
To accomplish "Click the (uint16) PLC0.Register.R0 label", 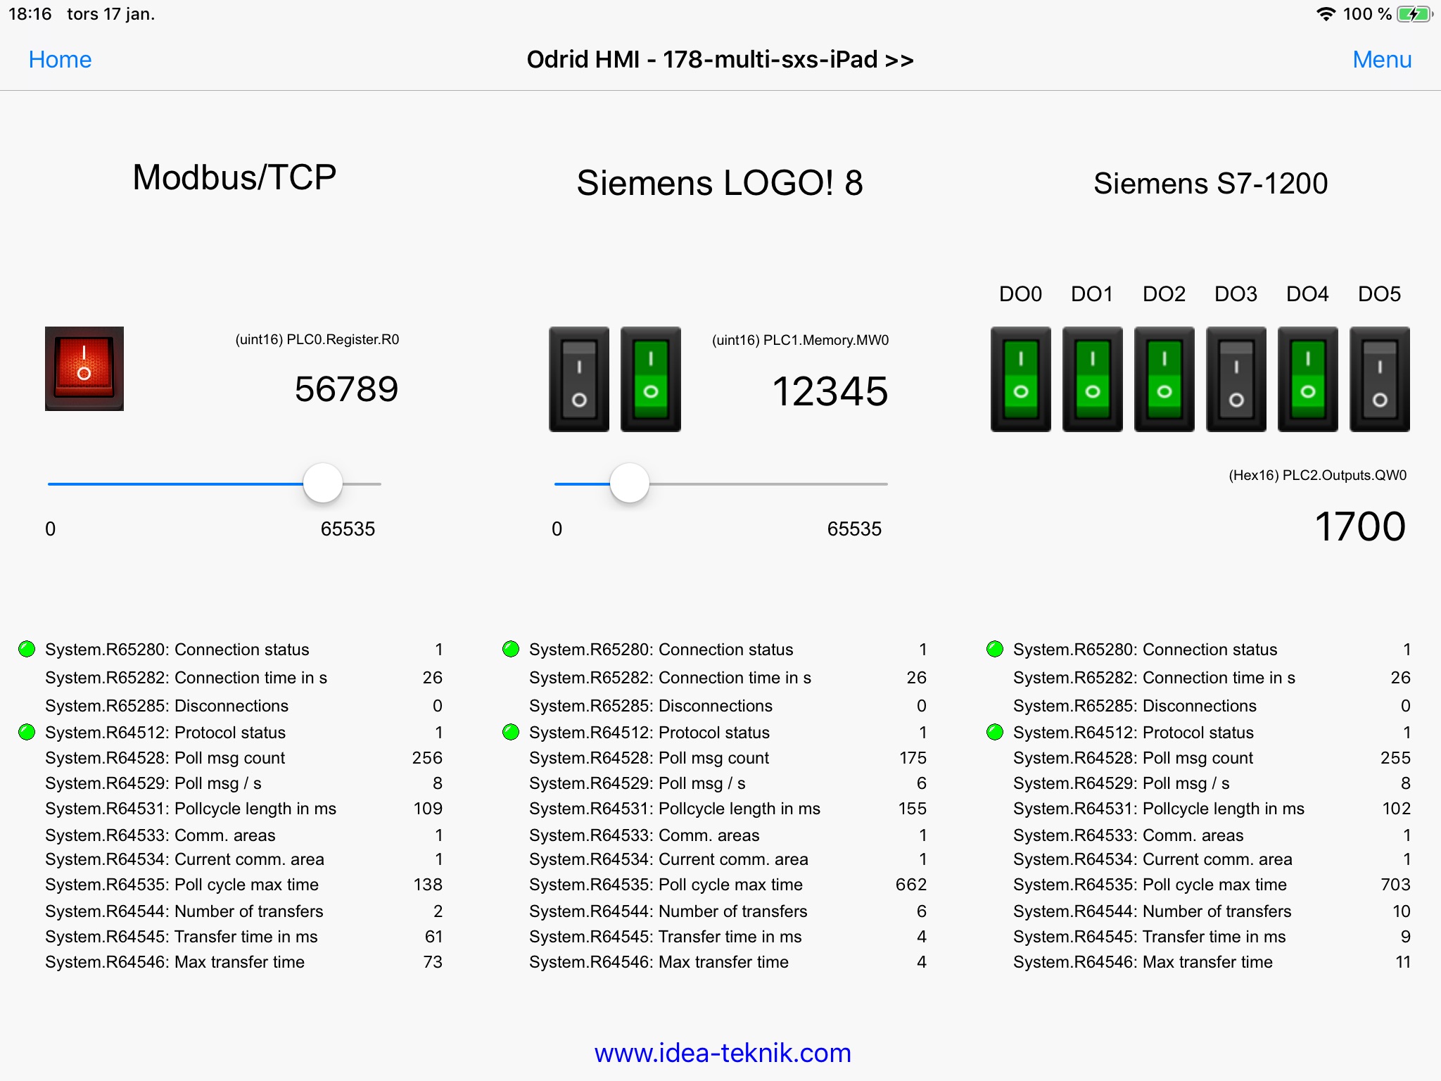I will point(317,339).
